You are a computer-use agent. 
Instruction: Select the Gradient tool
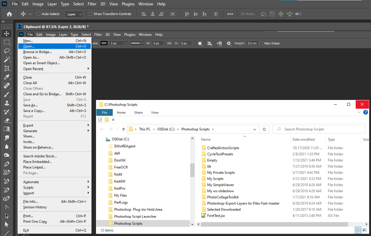[7, 129]
